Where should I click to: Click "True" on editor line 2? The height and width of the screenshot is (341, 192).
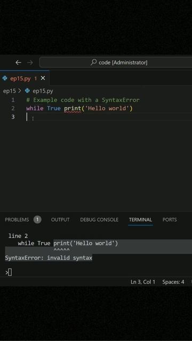pyautogui.click(x=54, y=108)
